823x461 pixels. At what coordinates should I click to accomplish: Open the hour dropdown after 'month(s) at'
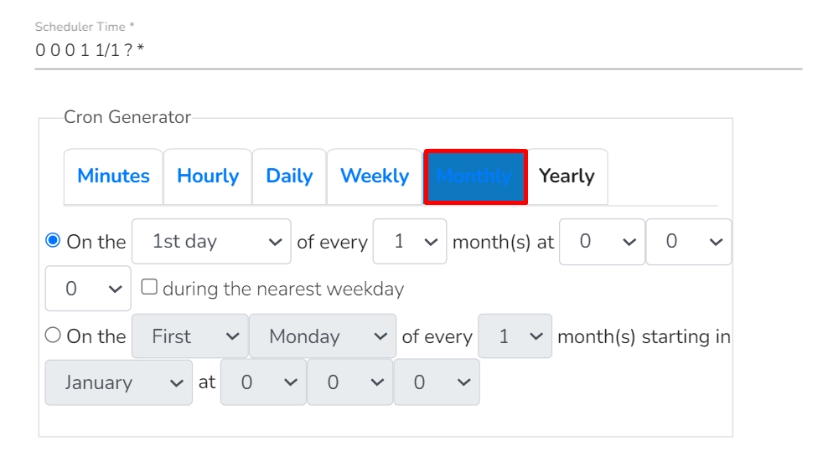(602, 242)
